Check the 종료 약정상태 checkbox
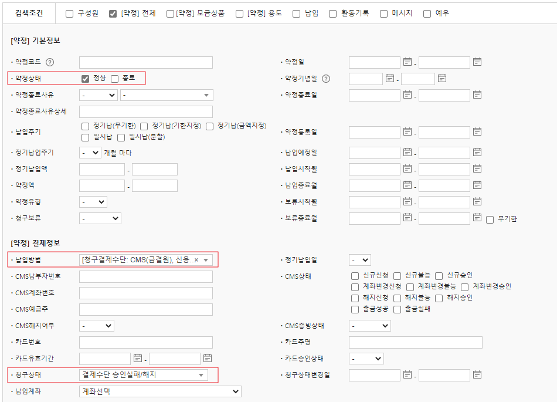Image resolution: width=557 pixels, height=402 pixels. click(115, 78)
